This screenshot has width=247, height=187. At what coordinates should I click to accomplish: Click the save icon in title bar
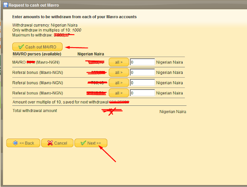5,5
